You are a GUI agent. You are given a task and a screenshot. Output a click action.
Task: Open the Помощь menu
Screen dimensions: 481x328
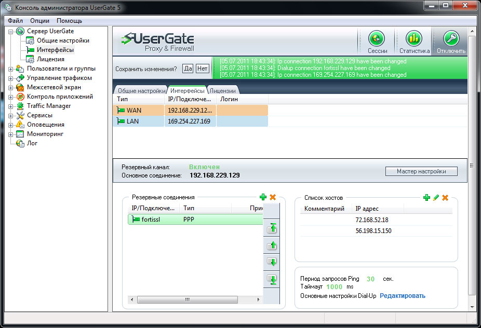[69, 21]
